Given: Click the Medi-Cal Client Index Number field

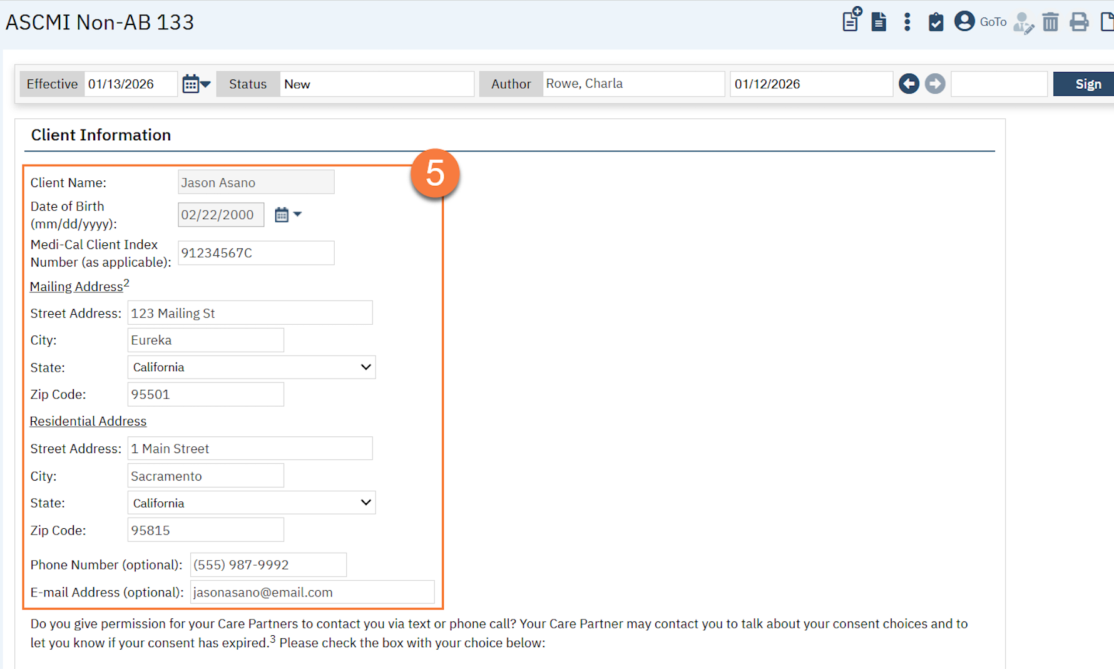Looking at the screenshot, I should click(x=256, y=253).
